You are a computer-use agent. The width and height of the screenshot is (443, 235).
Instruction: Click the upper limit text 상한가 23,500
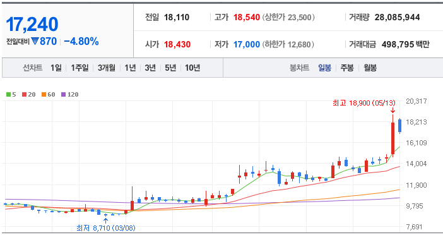288,17
